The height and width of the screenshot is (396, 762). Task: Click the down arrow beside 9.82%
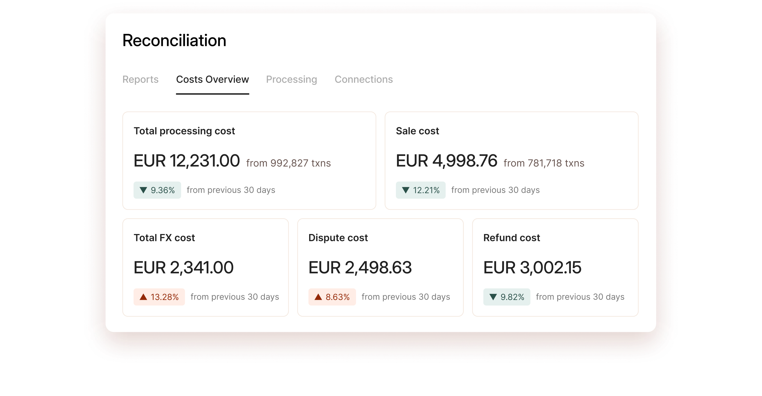pos(493,297)
